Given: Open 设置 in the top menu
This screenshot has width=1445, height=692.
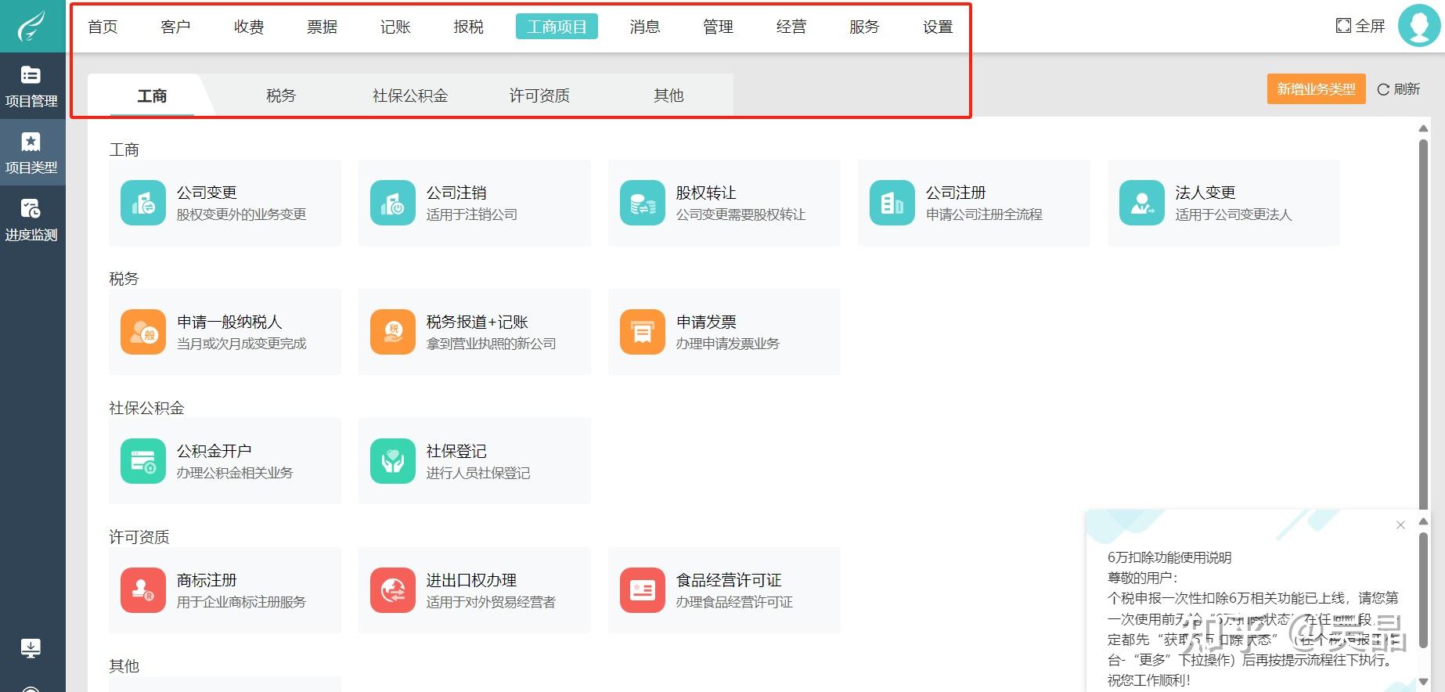Looking at the screenshot, I should pyautogui.click(x=937, y=27).
